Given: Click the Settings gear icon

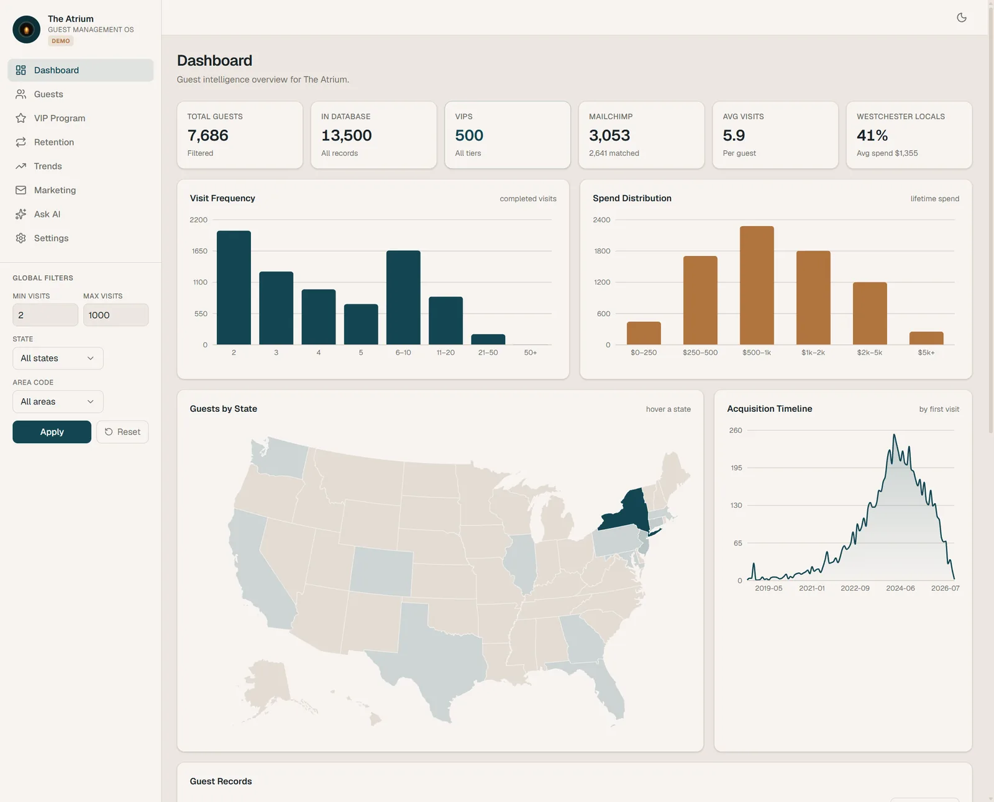Looking at the screenshot, I should click(21, 238).
